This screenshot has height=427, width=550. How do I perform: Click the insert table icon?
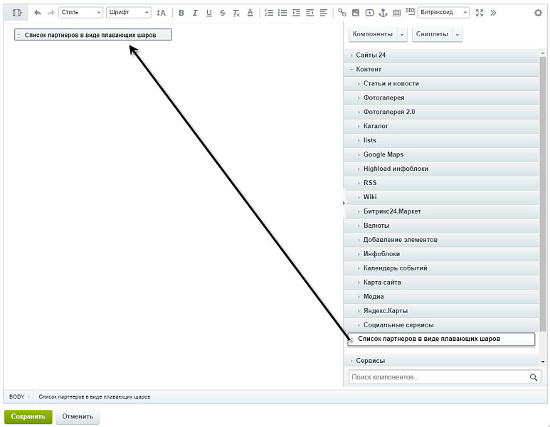[396, 13]
